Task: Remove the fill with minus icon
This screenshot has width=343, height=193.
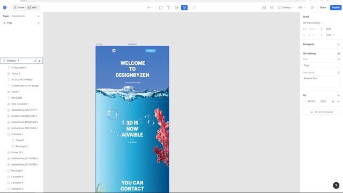Action: 339,101
